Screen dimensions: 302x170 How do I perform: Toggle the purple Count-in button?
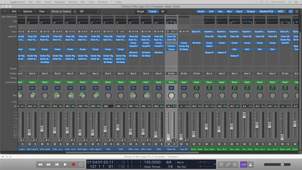(243, 164)
